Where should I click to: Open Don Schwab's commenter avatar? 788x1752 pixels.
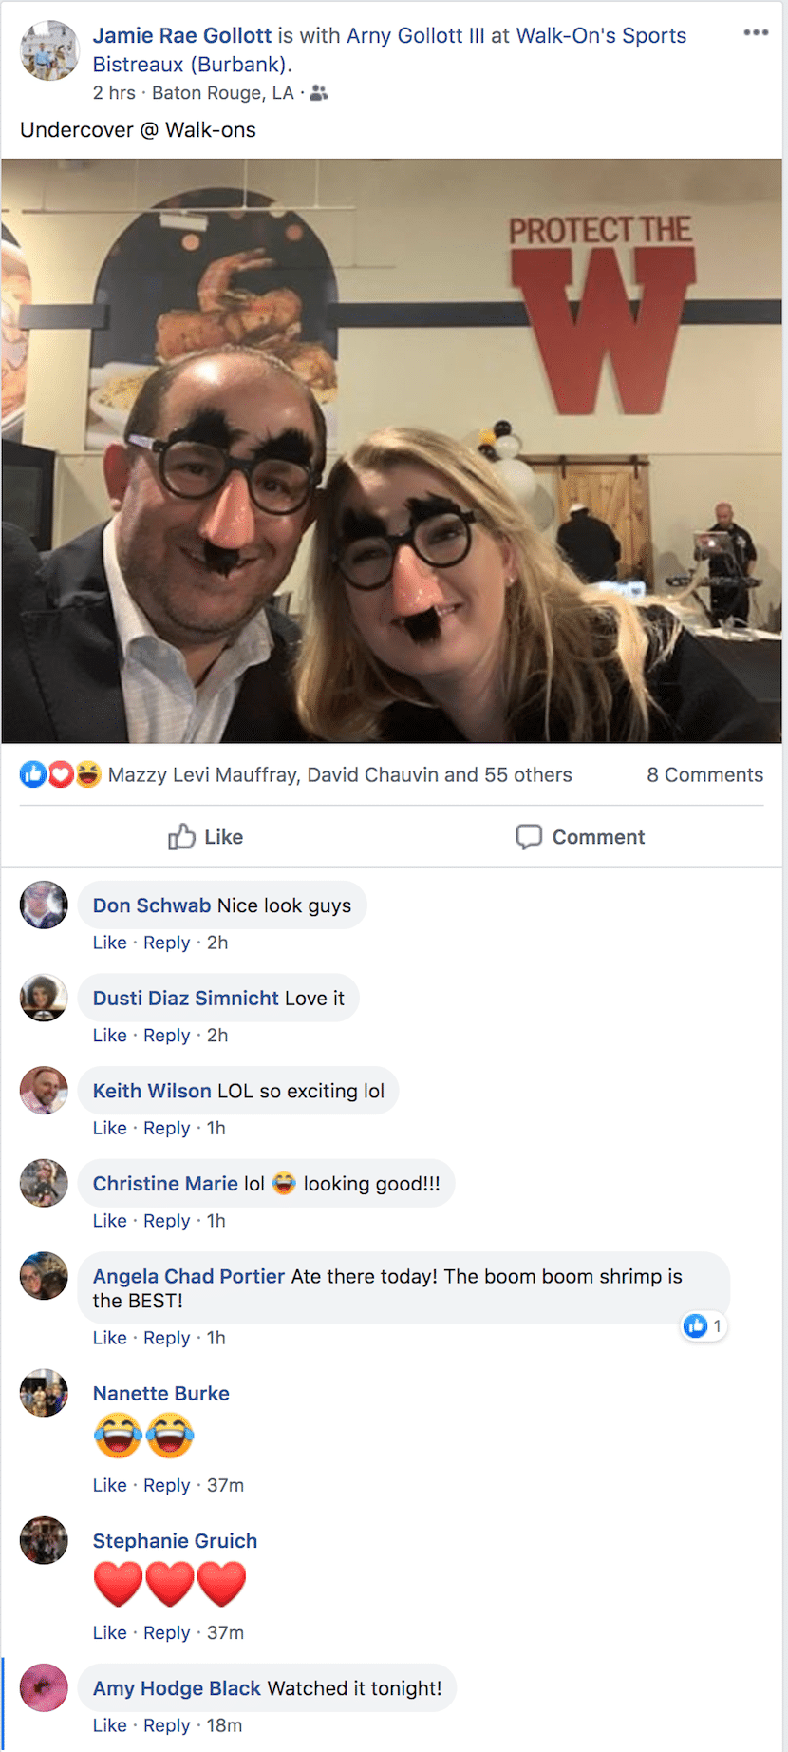(44, 905)
